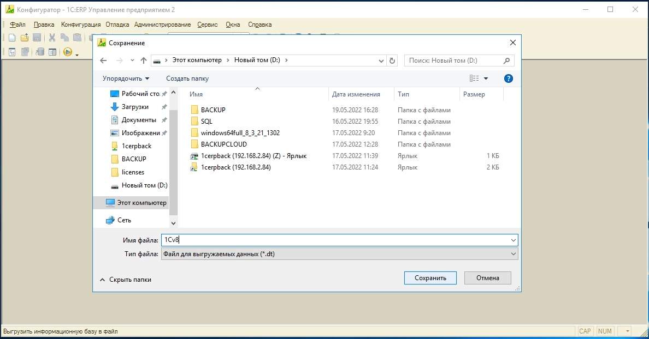Image resolution: width=649 pixels, height=339 pixels.
Task: Open the Окна menu
Action: point(233,25)
